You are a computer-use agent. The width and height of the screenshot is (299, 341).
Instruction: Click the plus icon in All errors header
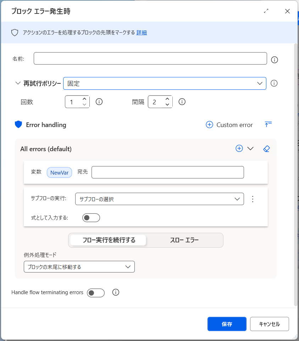pos(239,149)
